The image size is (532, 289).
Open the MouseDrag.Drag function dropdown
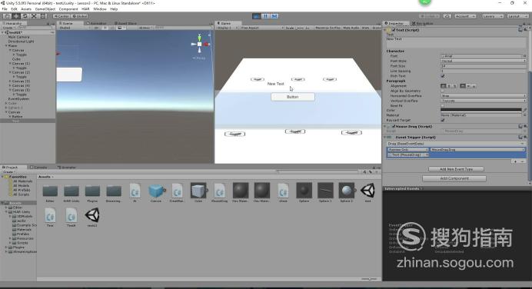pos(477,150)
